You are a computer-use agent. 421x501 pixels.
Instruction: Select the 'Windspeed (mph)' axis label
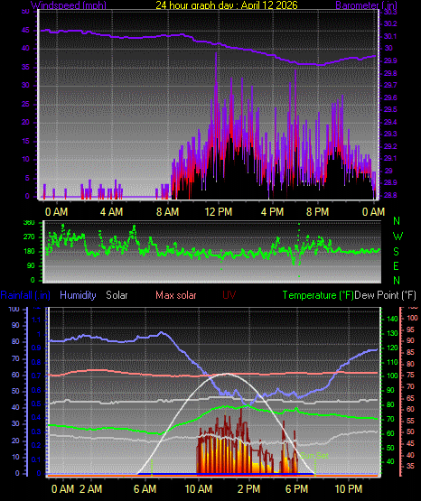(x=68, y=5)
